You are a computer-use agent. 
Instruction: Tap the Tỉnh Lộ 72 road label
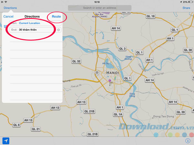(x=76, y=86)
